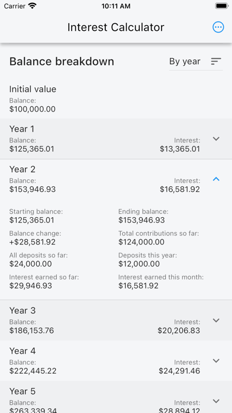This screenshot has height=413, width=232.
Task: Expand Year 4 breakdown chevron
Action: [216, 361]
